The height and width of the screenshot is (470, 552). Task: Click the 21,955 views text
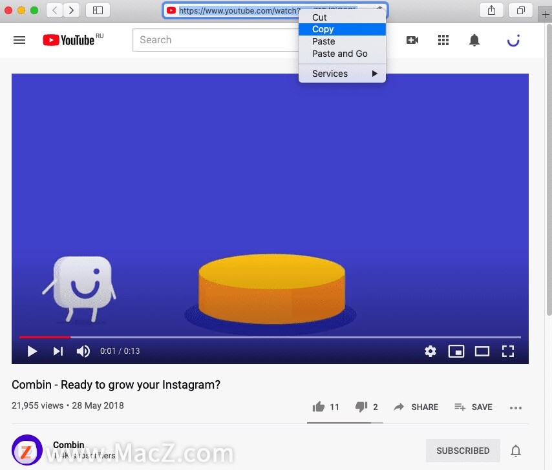[37, 405]
